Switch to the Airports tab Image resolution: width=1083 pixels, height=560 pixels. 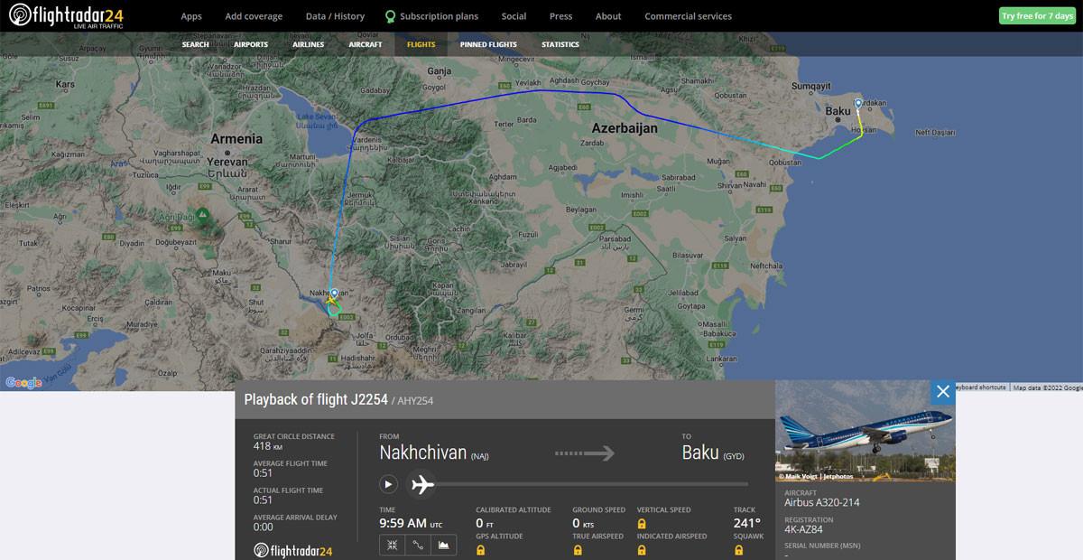(x=251, y=44)
